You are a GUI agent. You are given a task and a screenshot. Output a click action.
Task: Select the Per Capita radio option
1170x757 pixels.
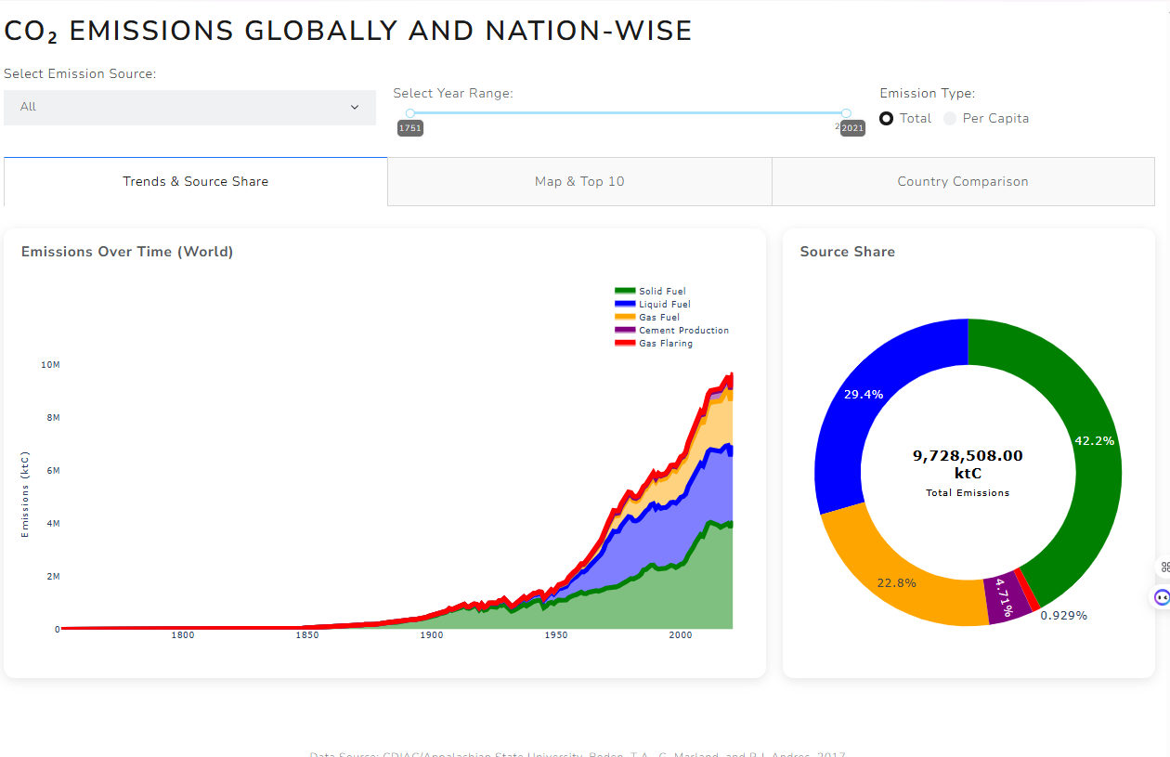[950, 119]
